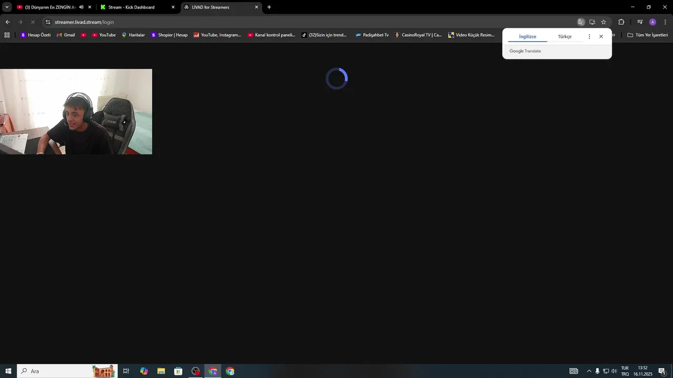673x378 pixels.
Task: Close the Dünyanın En ZENGİN YouTube tab
Action: pos(90,7)
